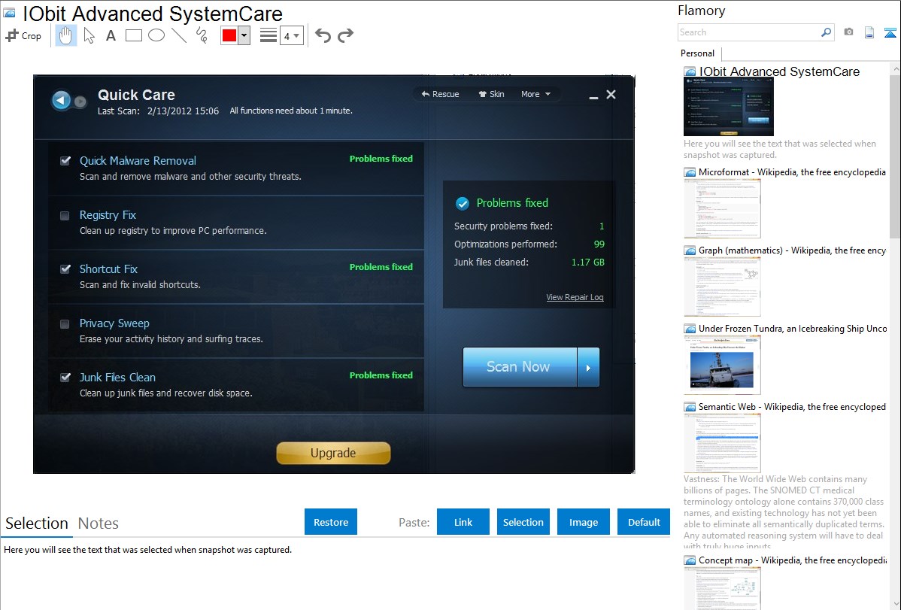This screenshot has height=610, width=901.
Task: Open the Skin option
Action: 491,94
